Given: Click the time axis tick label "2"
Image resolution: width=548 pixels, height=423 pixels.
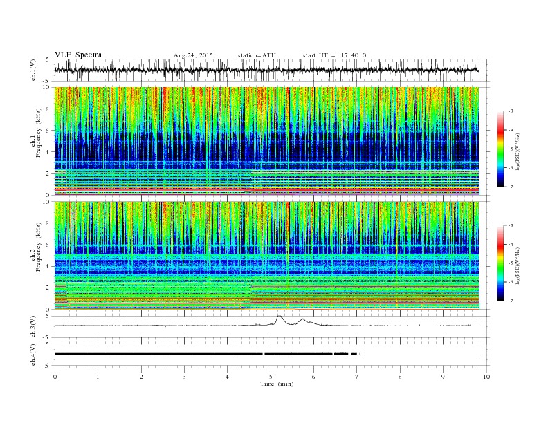Looking at the screenshot, I should pyautogui.click(x=141, y=377).
